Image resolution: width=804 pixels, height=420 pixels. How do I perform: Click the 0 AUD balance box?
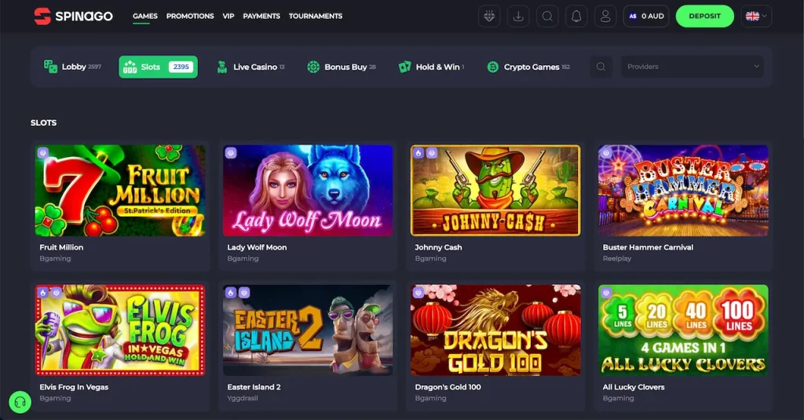click(646, 16)
